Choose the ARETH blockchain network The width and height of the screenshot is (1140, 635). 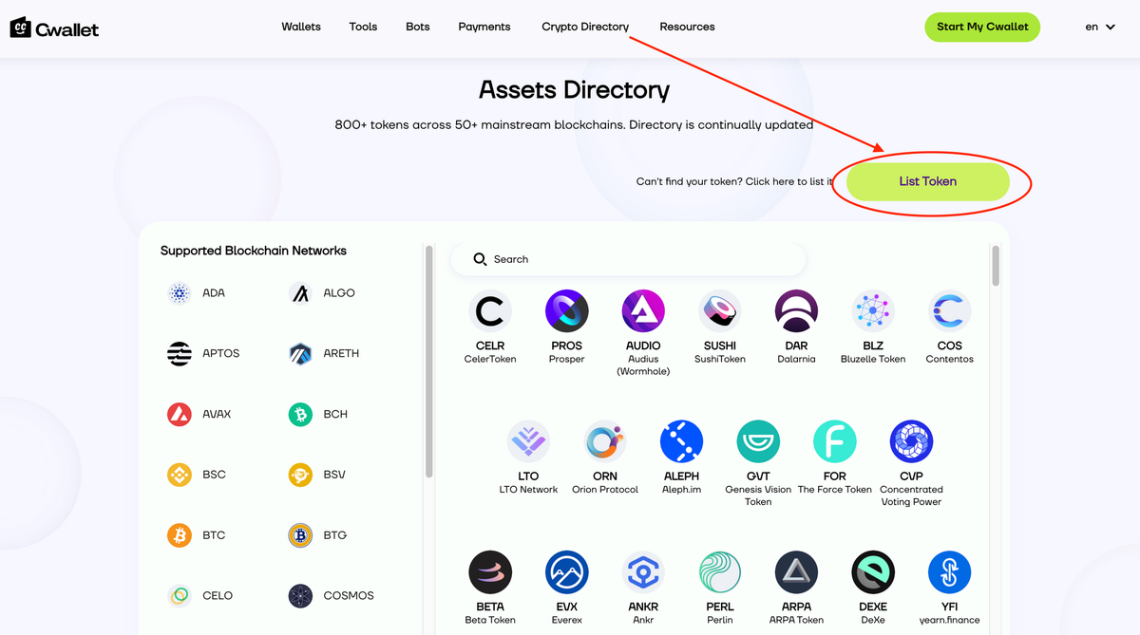(324, 353)
